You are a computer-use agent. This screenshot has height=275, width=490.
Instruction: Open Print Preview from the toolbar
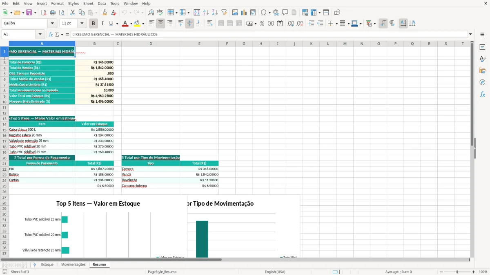62,13
